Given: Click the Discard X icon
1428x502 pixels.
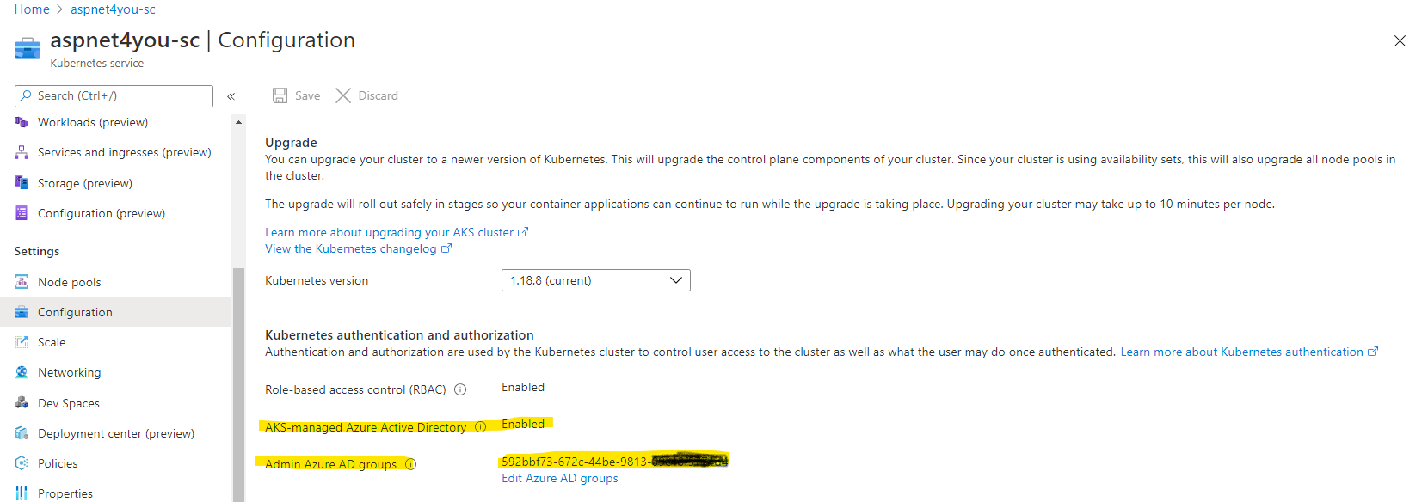Looking at the screenshot, I should [343, 95].
